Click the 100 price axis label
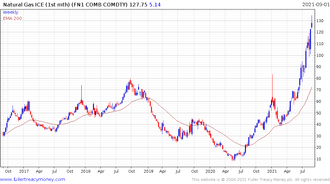 tap(320, 55)
